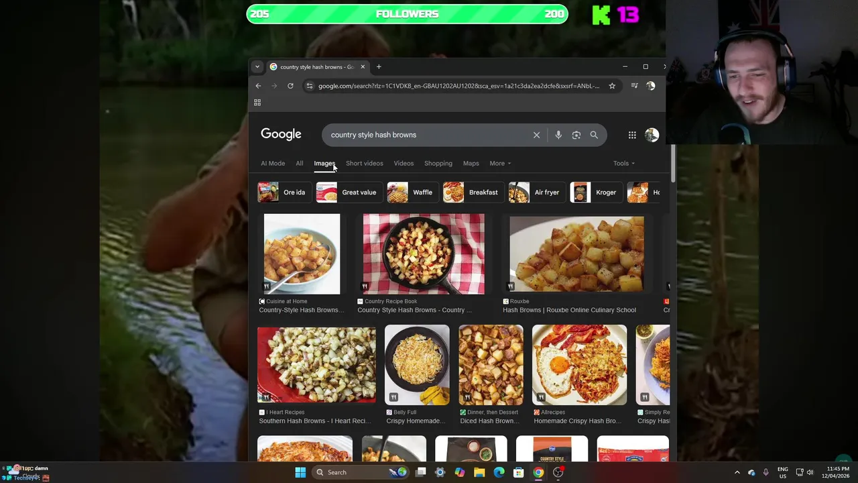The width and height of the screenshot is (858, 483).
Task: Select the Images tab
Action: click(x=324, y=163)
